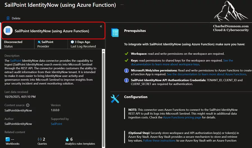Click the Configuration wrench icon
This screenshot has width=252, height=148.
(x=115, y=99)
